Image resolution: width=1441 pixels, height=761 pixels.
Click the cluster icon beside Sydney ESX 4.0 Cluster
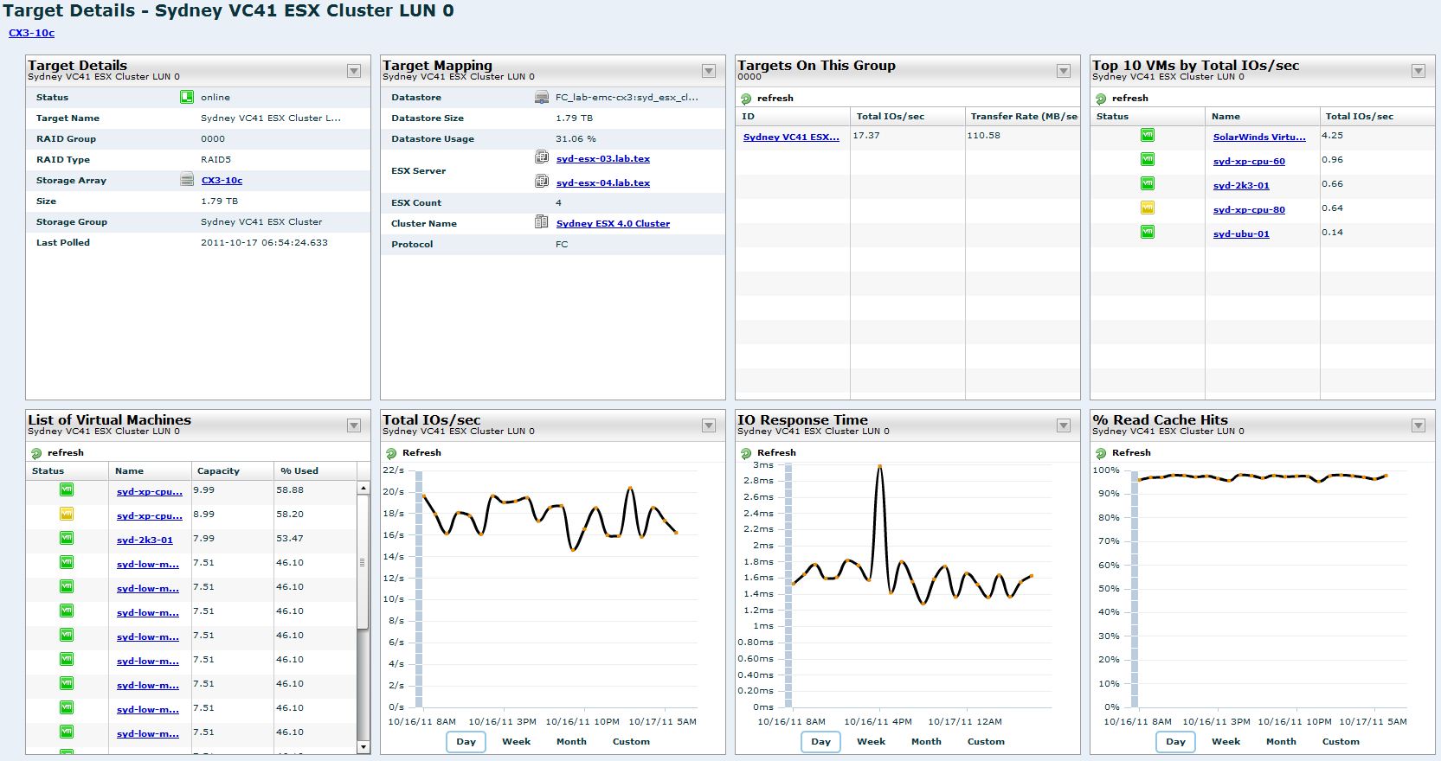(541, 222)
